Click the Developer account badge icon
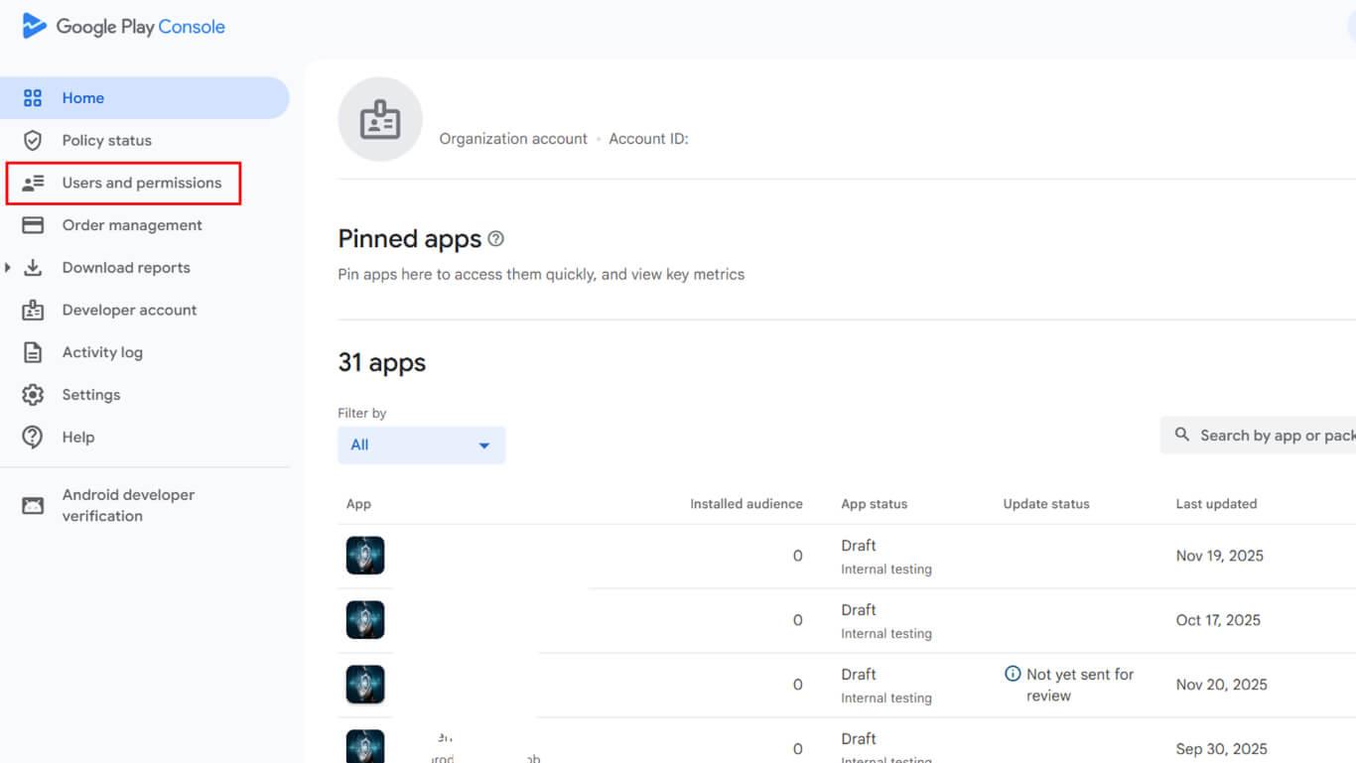 pyautogui.click(x=33, y=311)
